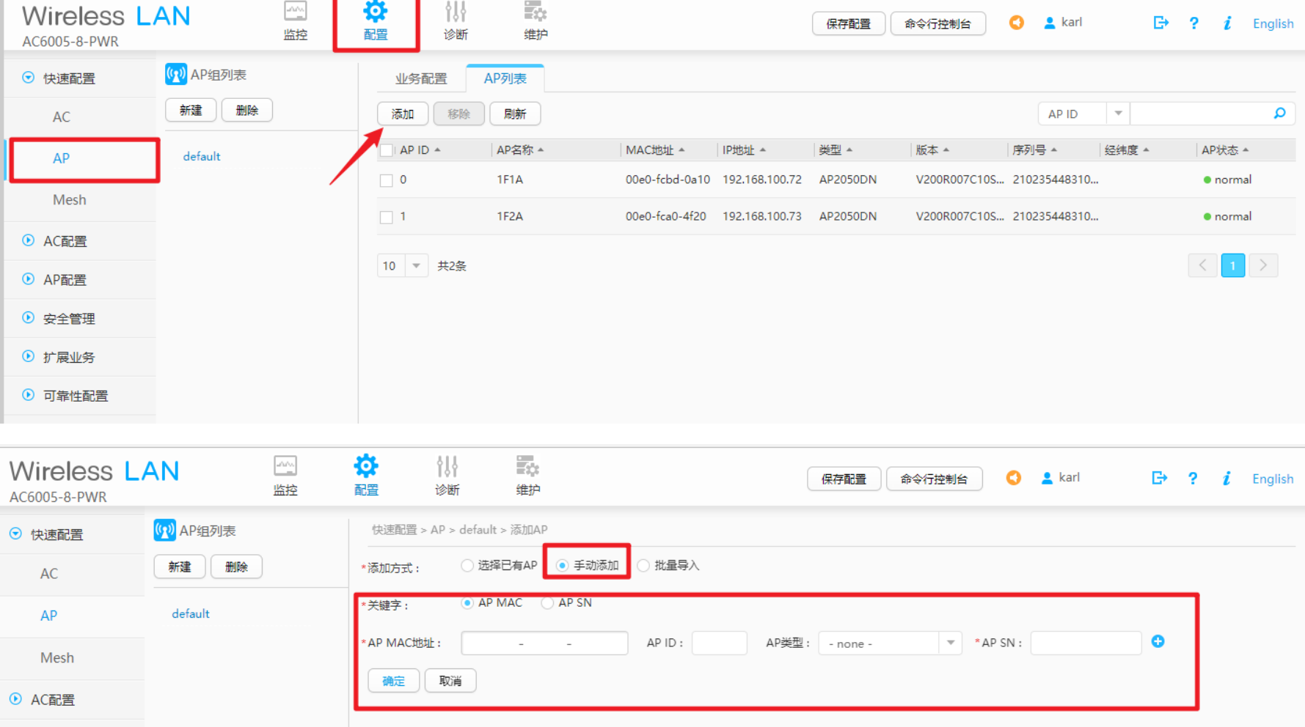Click user karl icon in upper window

1050,23
